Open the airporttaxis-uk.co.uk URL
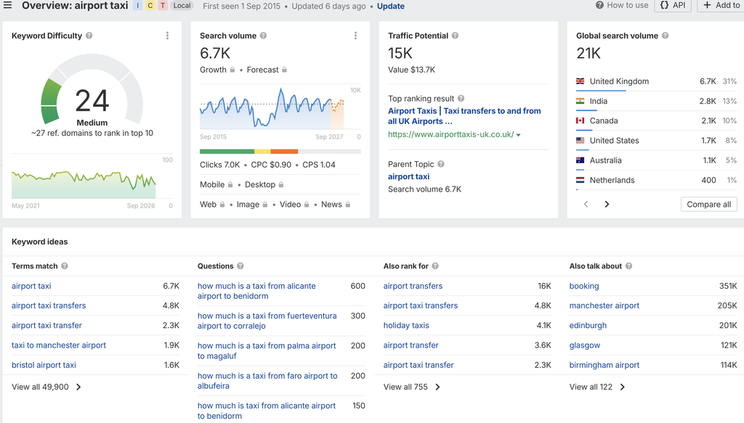The height and width of the screenshot is (423, 744). 450,134
